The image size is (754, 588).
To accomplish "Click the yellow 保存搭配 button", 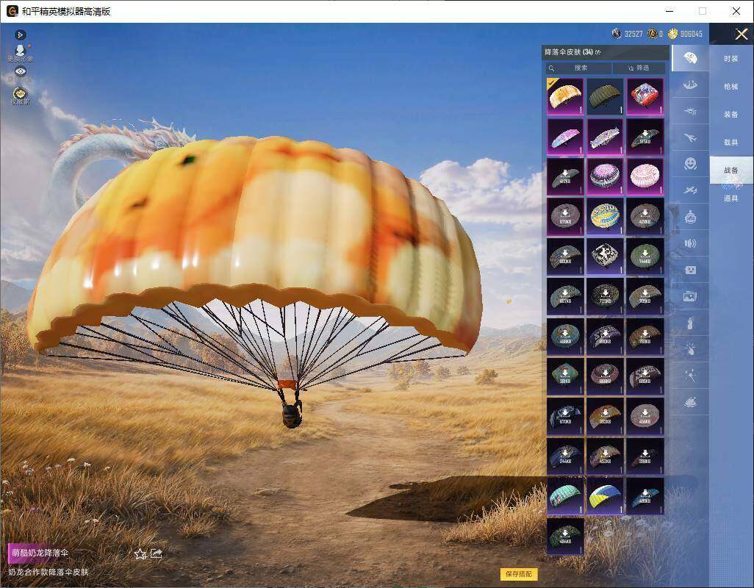I will pyautogui.click(x=519, y=574).
